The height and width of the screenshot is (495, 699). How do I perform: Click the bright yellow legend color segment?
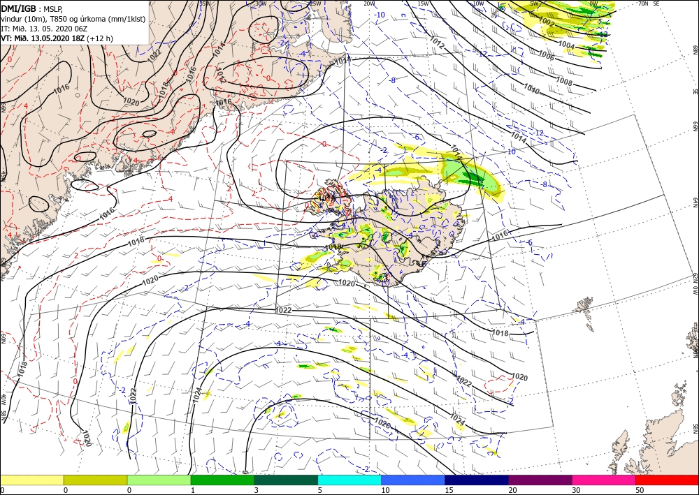31,480
